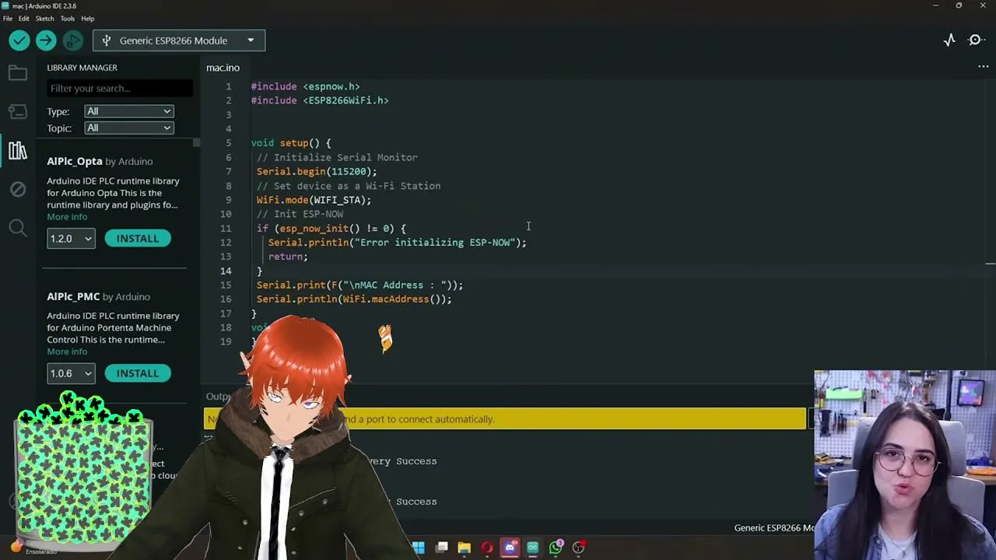This screenshot has height=560, width=996.
Task: Install the AlPlc_PMC library
Action: pos(138,373)
